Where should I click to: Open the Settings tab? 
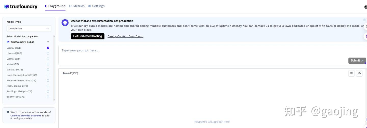(96, 6)
